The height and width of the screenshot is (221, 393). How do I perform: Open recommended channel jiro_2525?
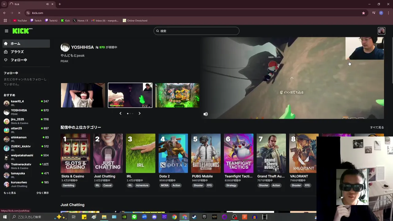pos(26,121)
